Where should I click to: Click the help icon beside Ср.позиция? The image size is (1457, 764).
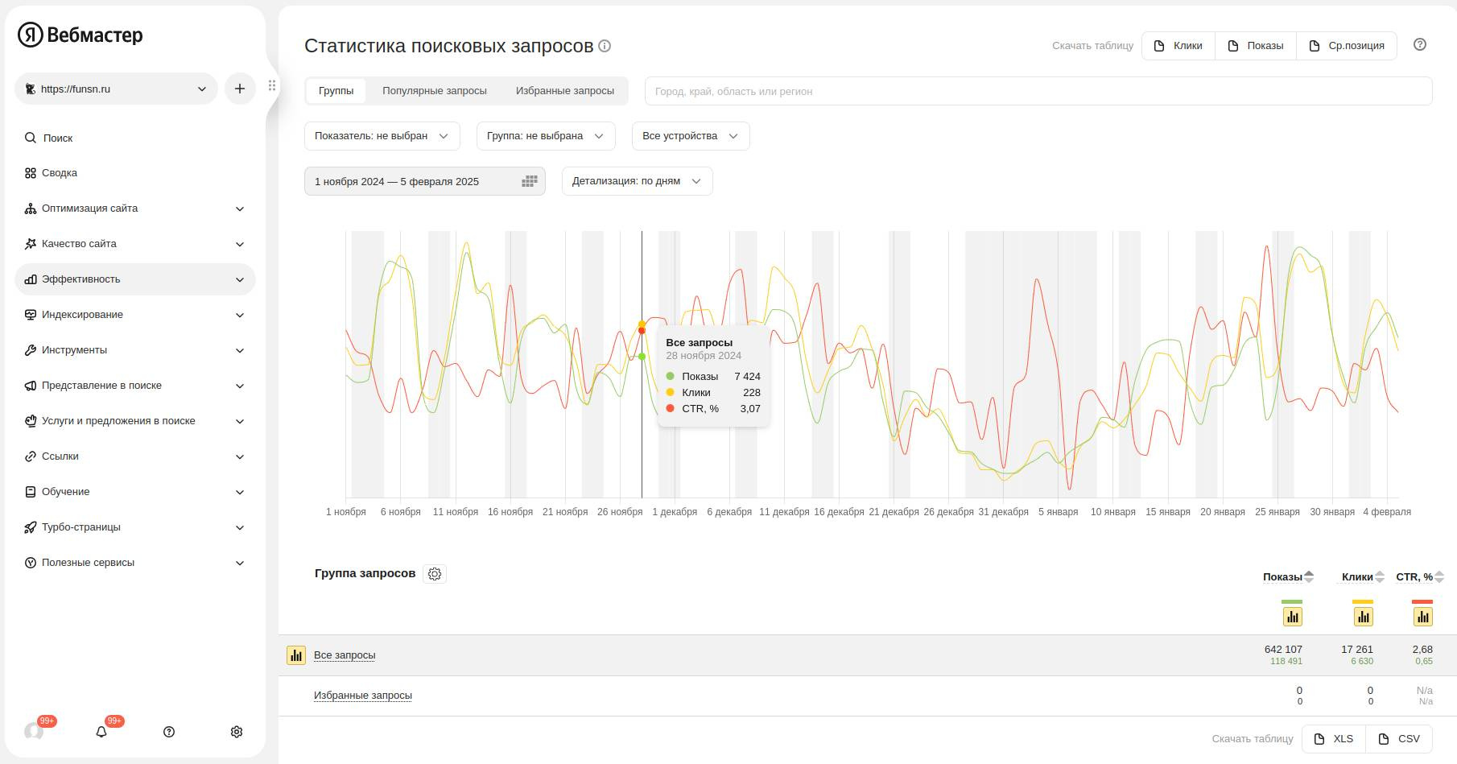click(1420, 45)
